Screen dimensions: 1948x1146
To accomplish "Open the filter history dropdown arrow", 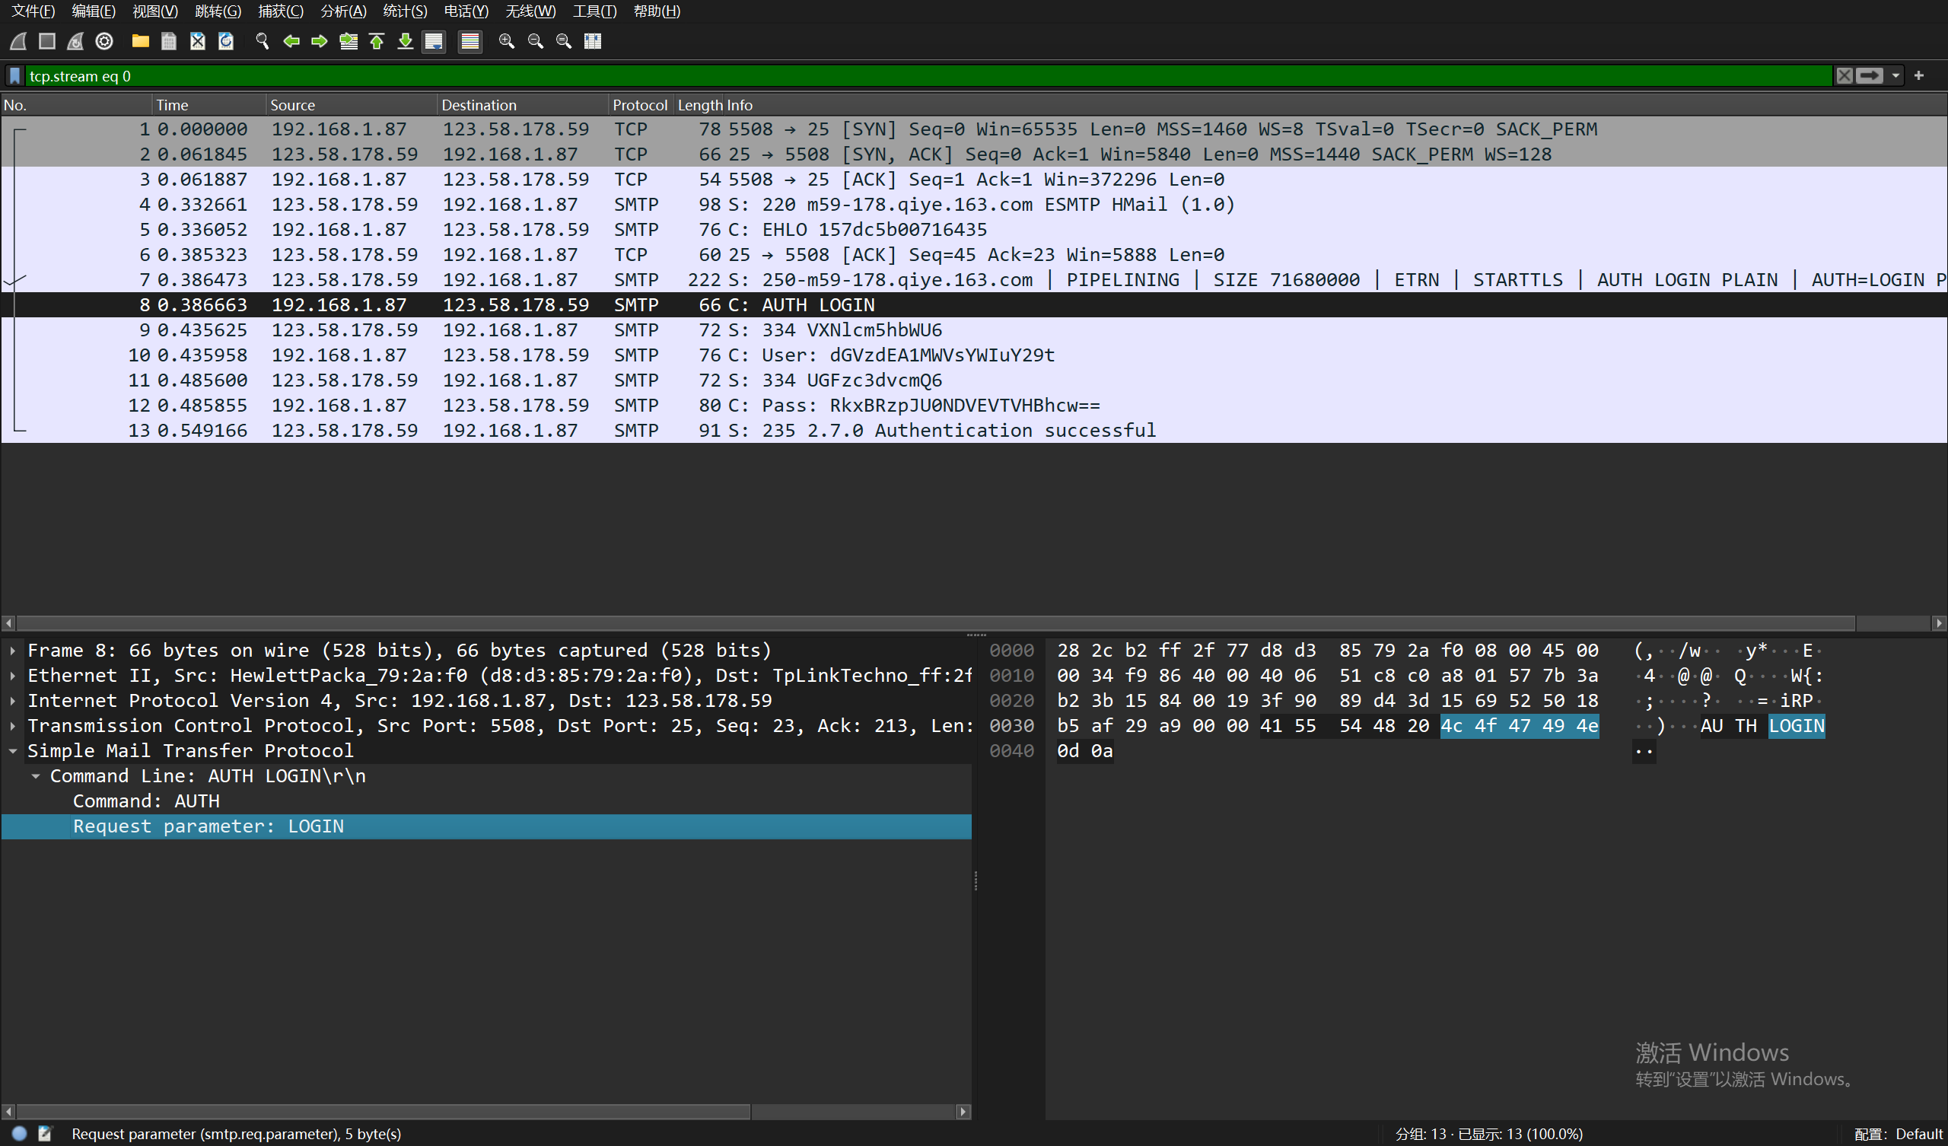I will [x=1895, y=76].
